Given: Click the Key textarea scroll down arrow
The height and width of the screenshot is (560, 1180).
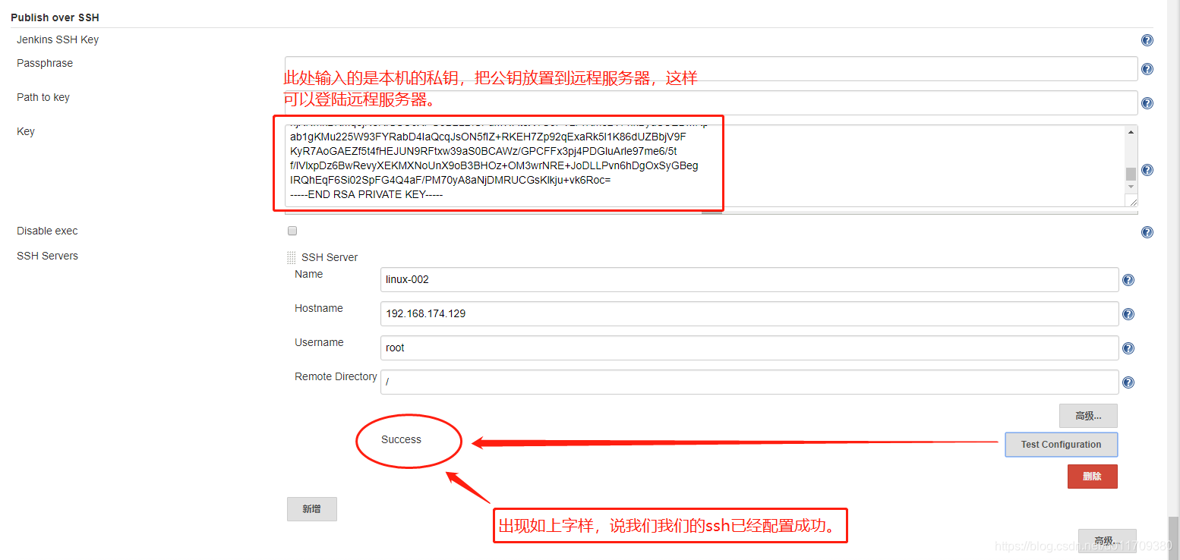Looking at the screenshot, I should tap(1131, 187).
